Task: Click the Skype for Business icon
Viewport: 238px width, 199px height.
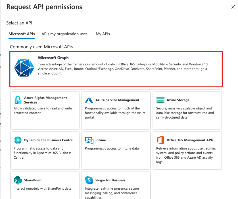Action: click(x=89, y=180)
